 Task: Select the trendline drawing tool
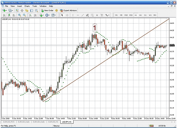pyautogui.click(x=83, y=15)
